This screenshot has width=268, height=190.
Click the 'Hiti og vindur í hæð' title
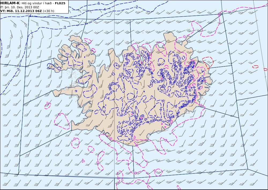click(x=36, y=3)
